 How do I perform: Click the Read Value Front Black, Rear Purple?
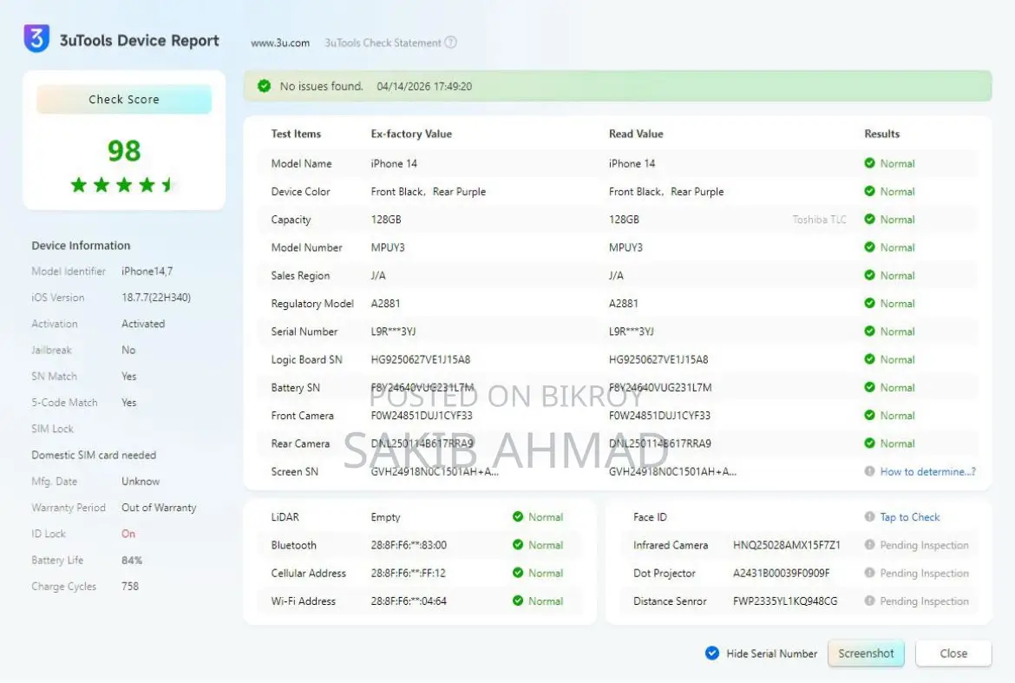tap(666, 192)
